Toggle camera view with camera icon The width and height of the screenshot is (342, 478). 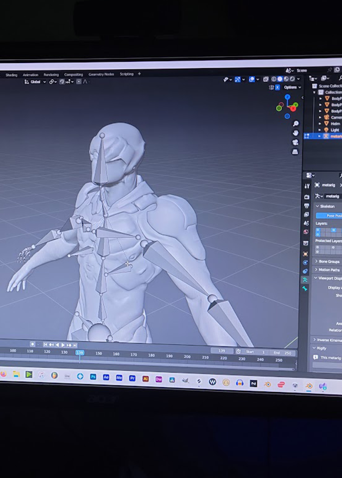point(295,142)
